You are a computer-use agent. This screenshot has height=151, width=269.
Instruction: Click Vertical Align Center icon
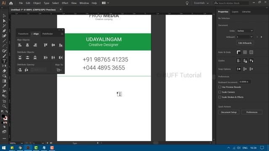[53, 45]
